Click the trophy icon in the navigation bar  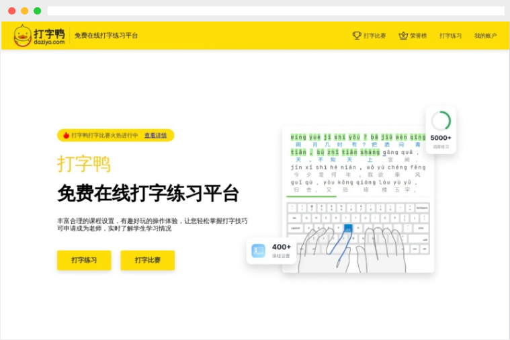[x=357, y=36]
